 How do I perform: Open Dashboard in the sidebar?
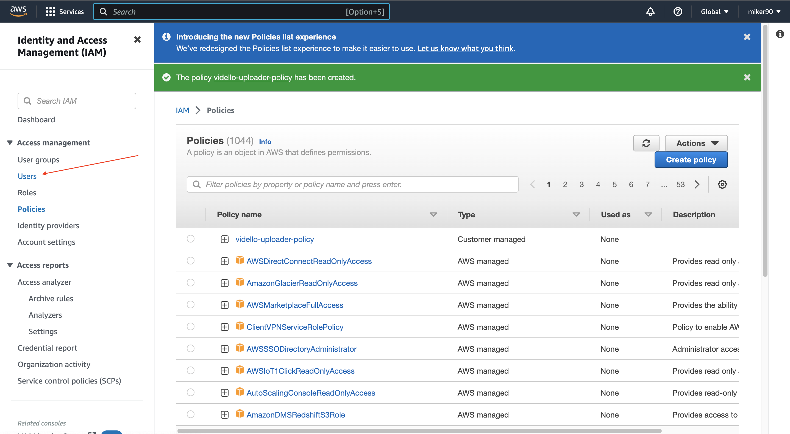click(x=36, y=120)
